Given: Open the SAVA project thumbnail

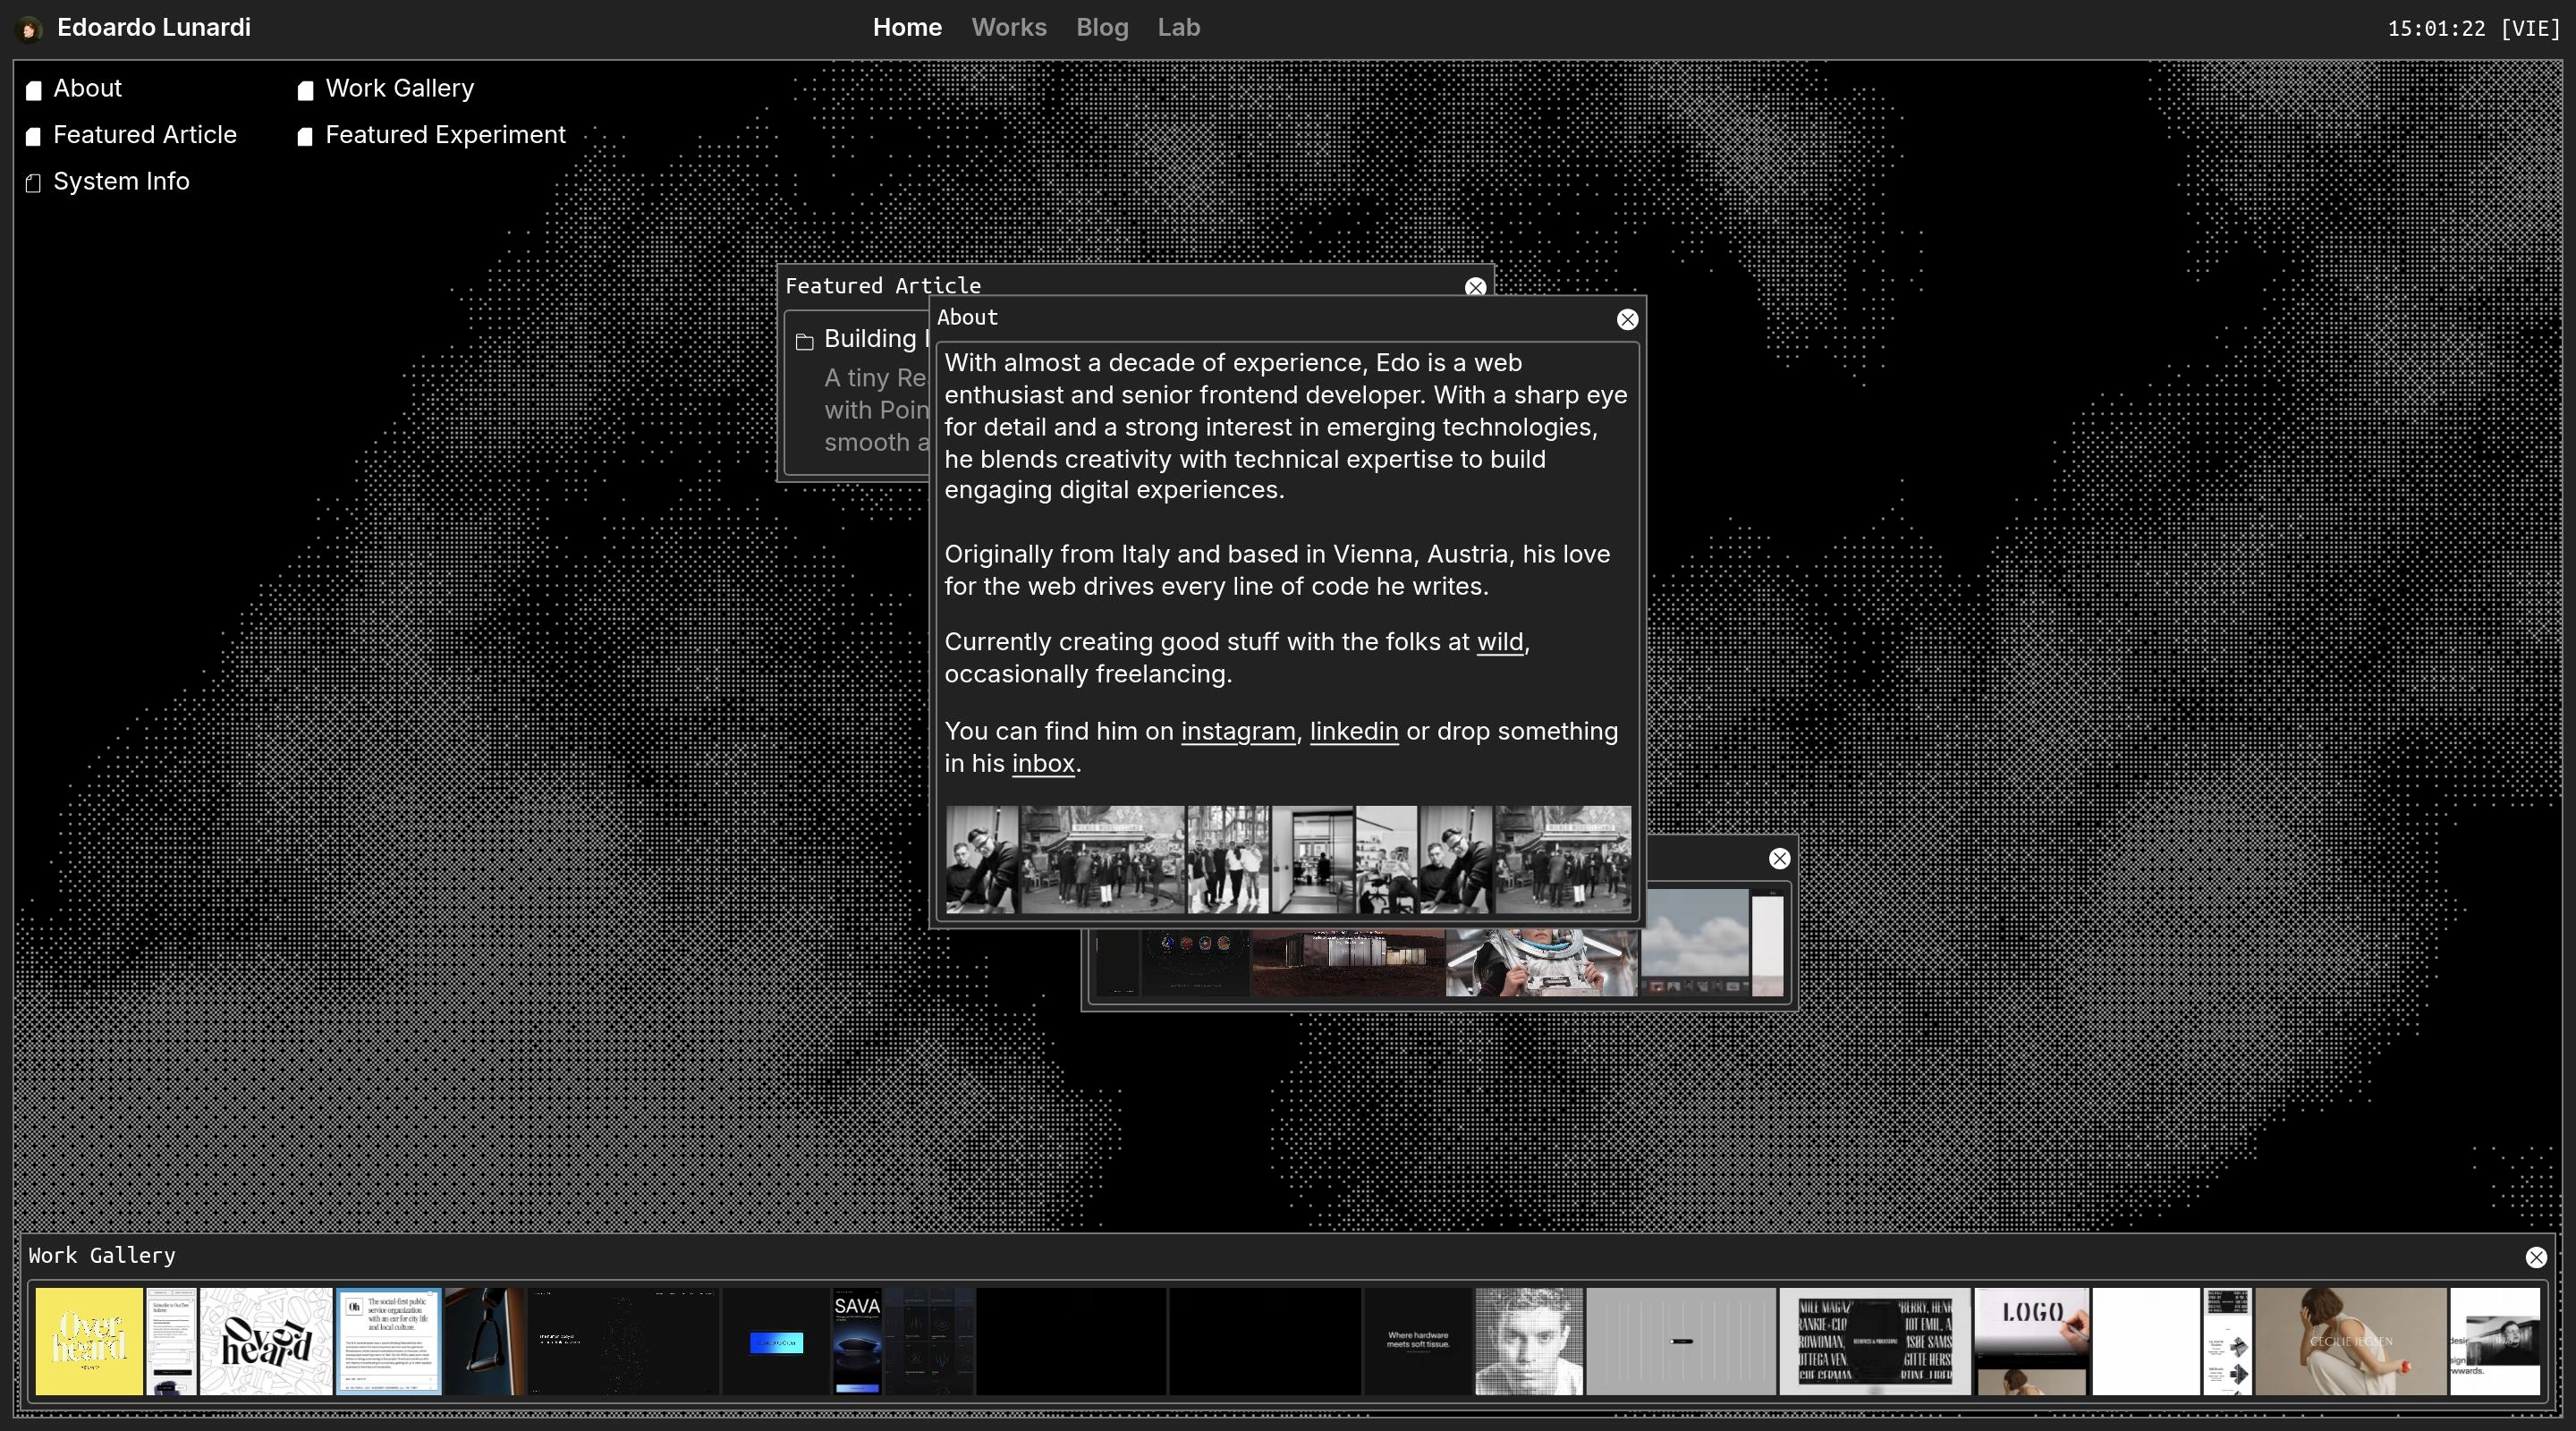Looking at the screenshot, I should (857, 1340).
